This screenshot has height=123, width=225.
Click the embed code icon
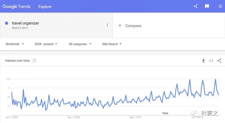[x=211, y=61]
